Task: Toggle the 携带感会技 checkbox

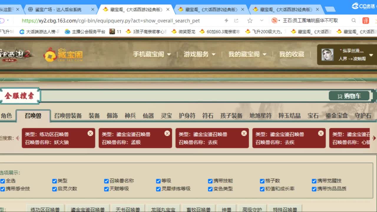Action: pyautogui.click(x=3, y=189)
